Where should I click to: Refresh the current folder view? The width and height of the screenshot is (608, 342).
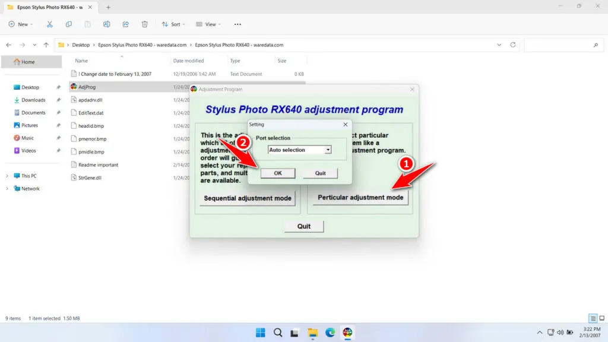point(513,45)
